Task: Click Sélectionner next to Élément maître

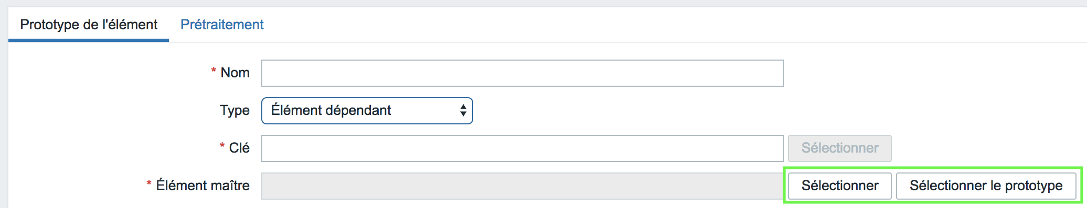Action: click(x=839, y=186)
